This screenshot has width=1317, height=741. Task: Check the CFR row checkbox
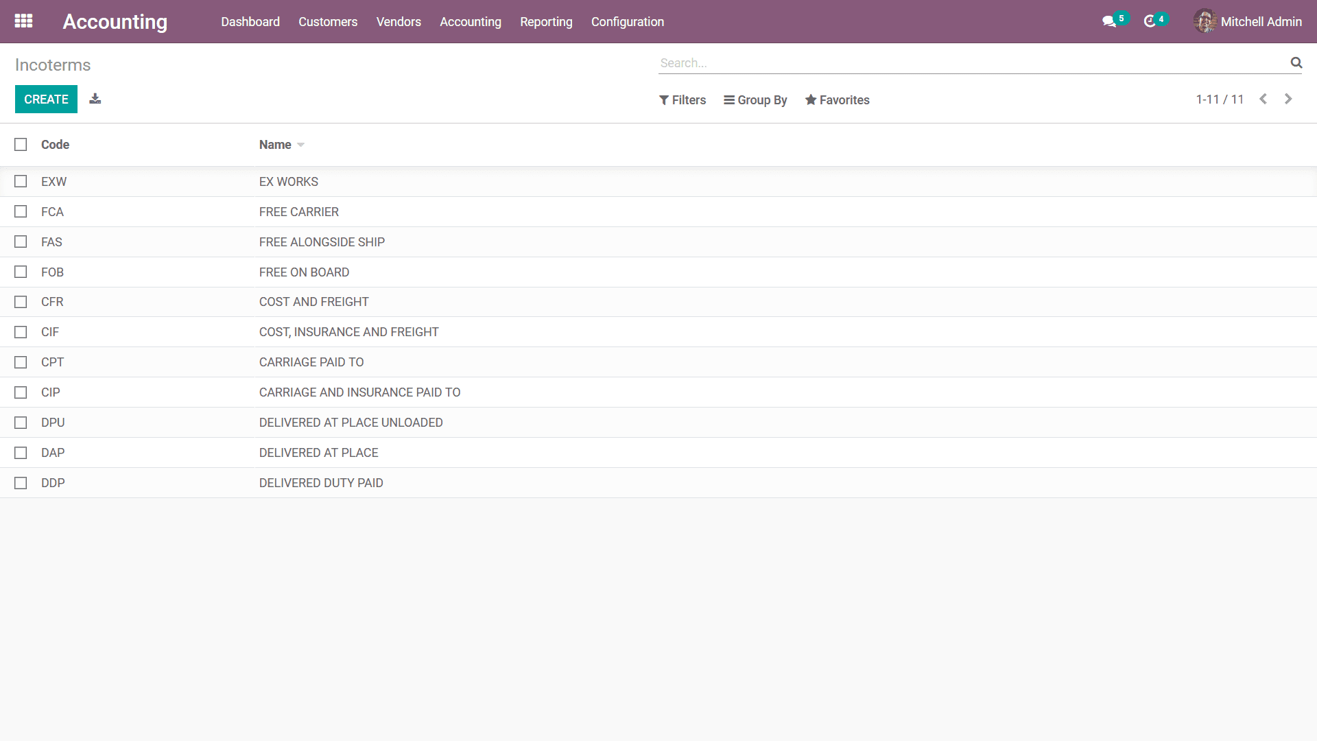[21, 302]
